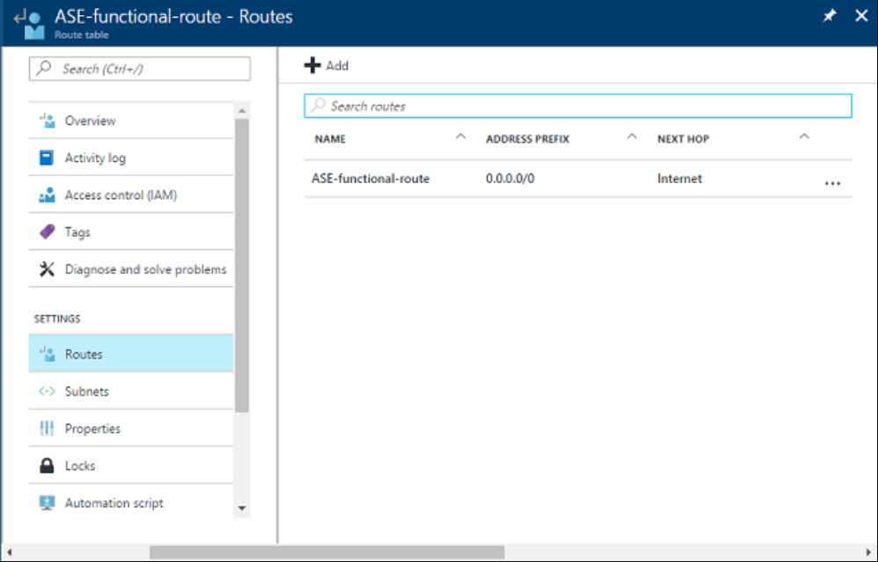Image resolution: width=878 pixels, height=562 pixels.
Task: Click the horizontal scrollbar thumb at bottom
Action: (327, 552)
